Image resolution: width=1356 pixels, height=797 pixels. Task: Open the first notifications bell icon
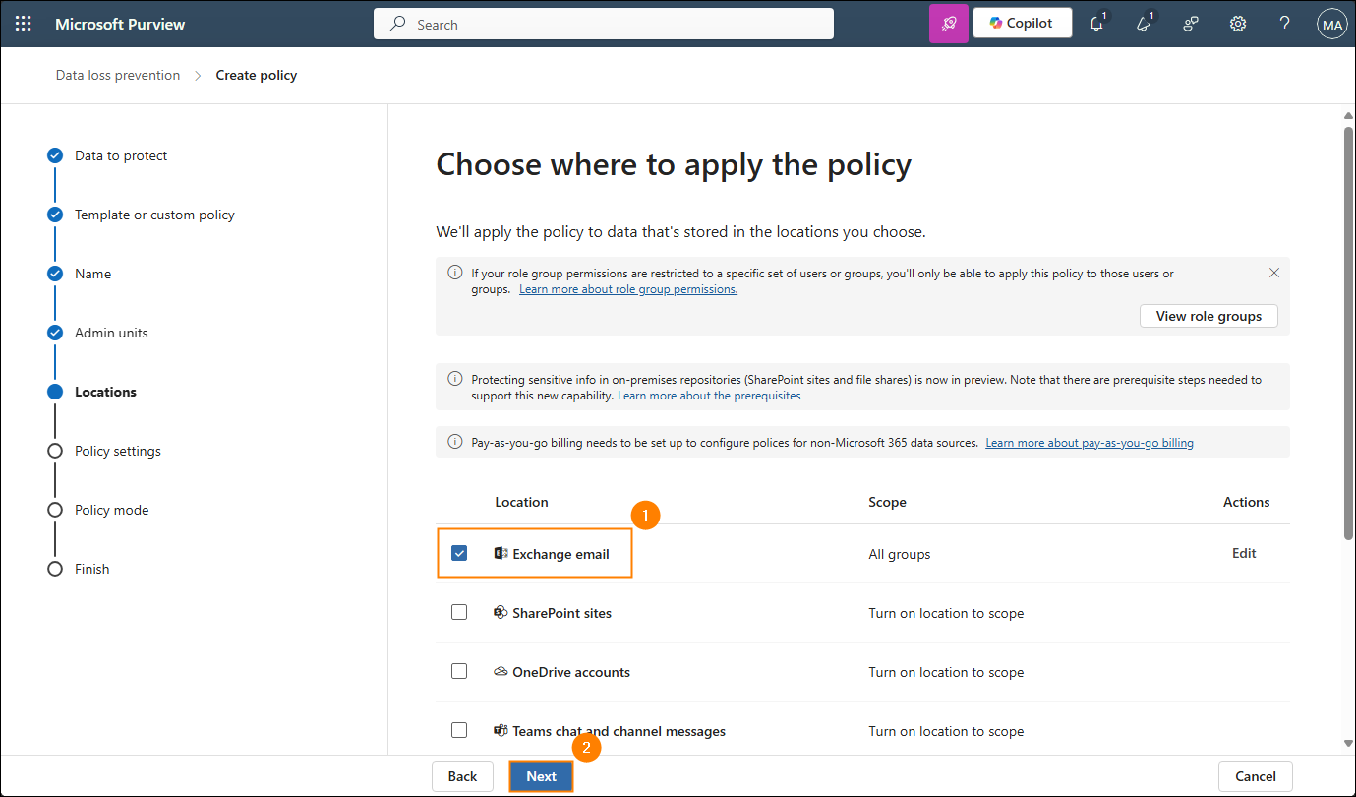[x=1097, y=24]
